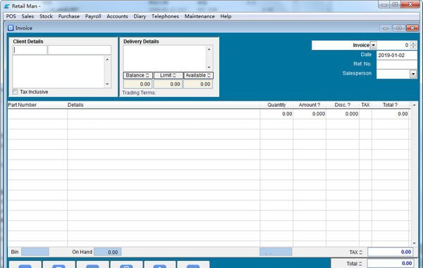Click the client address text area
Screen dimensions: 423x268
click(x=59, y=72)
